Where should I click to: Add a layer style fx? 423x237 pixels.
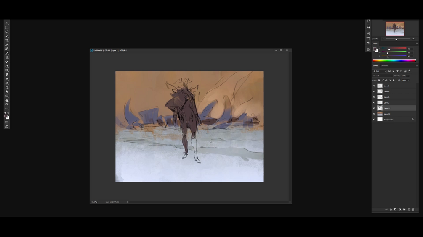click(x=391, y=210)
